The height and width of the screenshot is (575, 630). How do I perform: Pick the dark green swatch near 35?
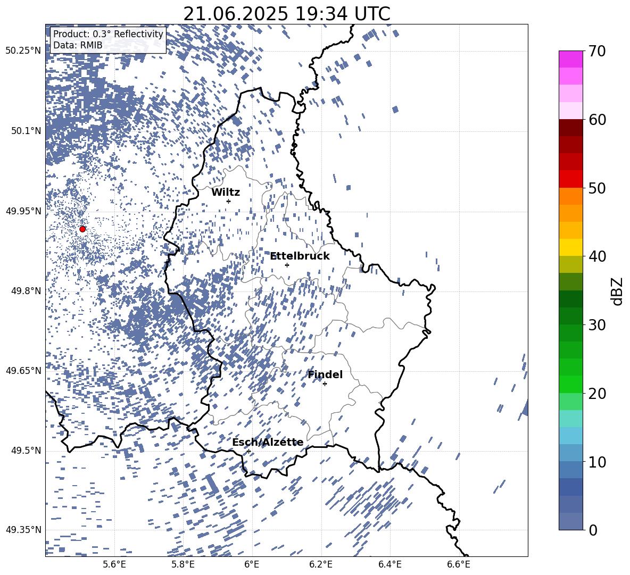(x=570, y=299)
